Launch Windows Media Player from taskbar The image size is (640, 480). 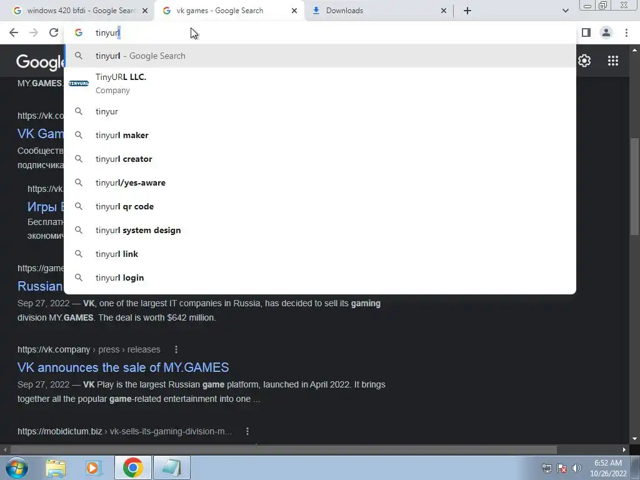[94, 467]
